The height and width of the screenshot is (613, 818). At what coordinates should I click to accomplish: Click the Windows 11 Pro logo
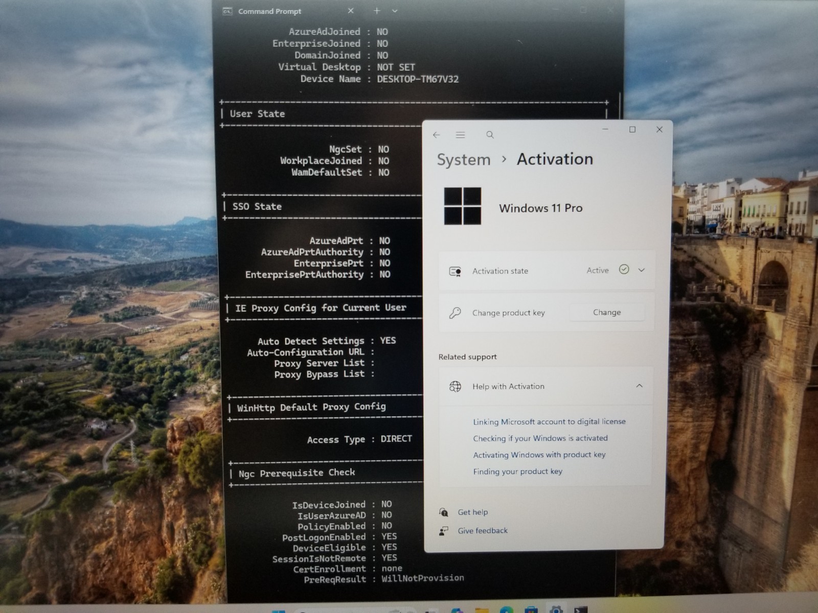pos(463,206)
